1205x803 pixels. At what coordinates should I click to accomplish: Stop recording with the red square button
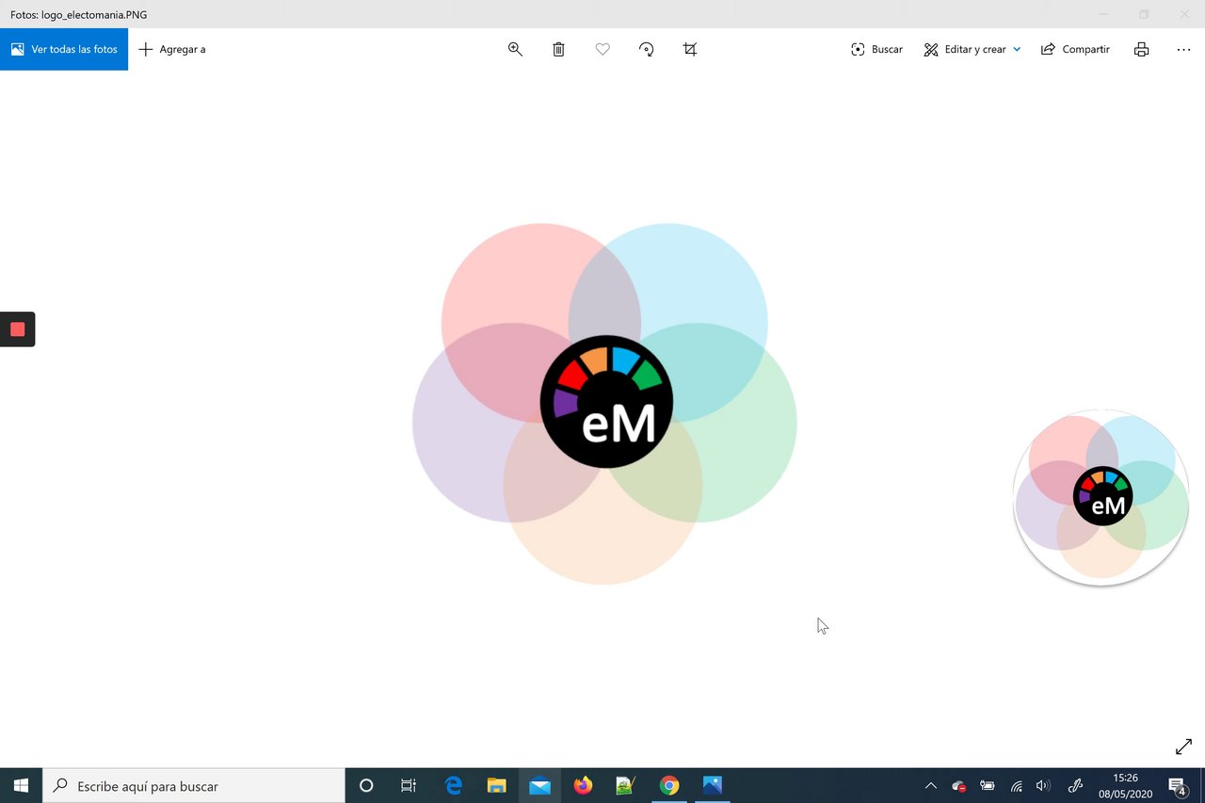point(17,329)
